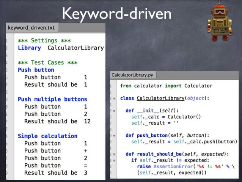This screenshot has width=242, height=182.
Task: Click the from calculator import line
Action: click(x=166, y=86)
